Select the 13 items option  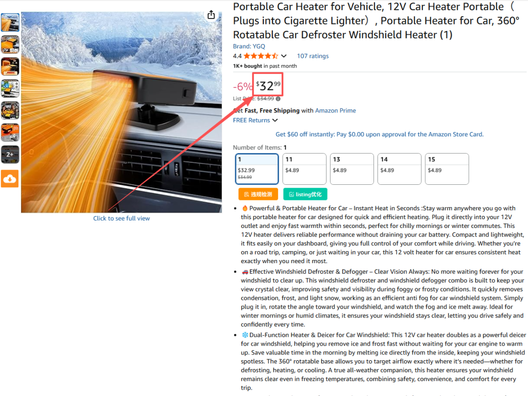[x=352, y=169]
